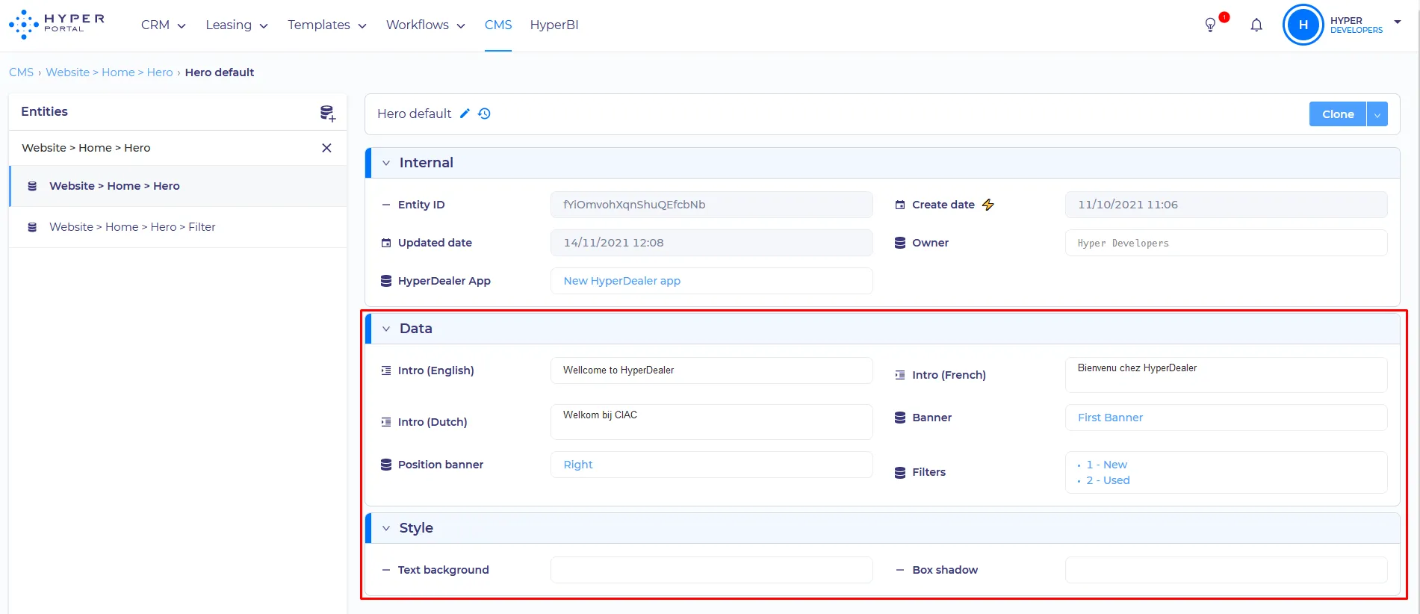Click the Hero default breadcrumb text
Screen dimensions: 1420x614
point(220,72)
